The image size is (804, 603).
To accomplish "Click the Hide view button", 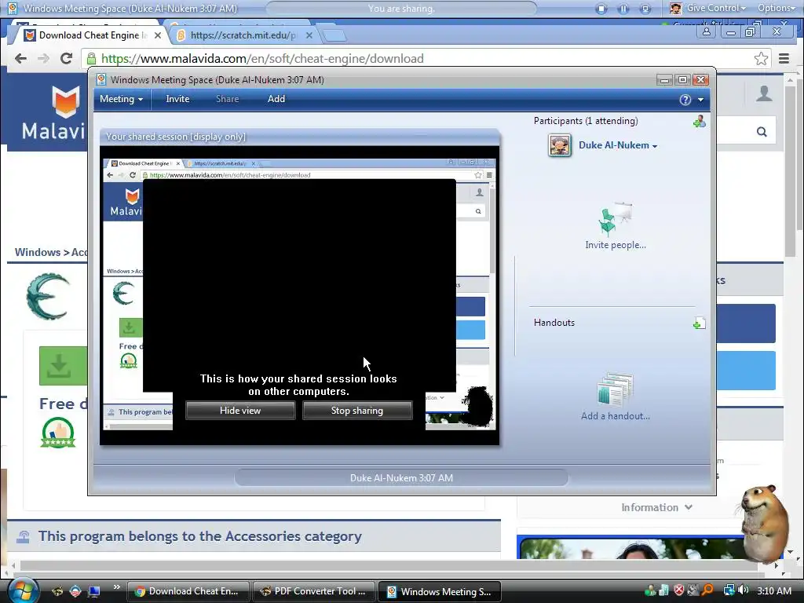I will (240, 411).
